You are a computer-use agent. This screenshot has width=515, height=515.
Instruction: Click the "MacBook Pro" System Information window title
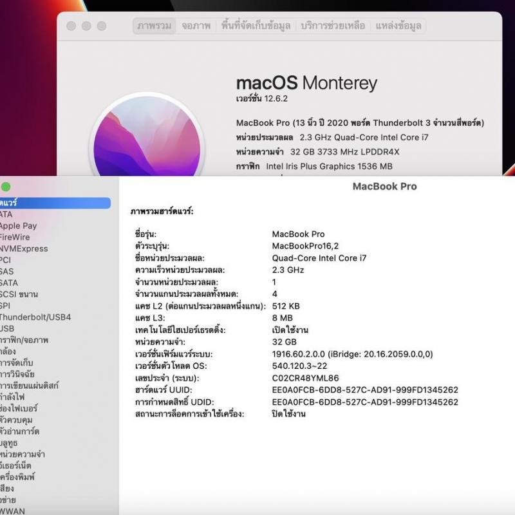(x=384, y=187)
